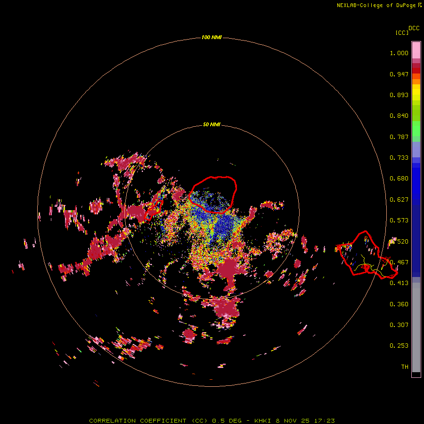The height and width of the screenshot is (424, 424).
Task: Click the [CC] units label above the scale
Action: pos(402,33)
